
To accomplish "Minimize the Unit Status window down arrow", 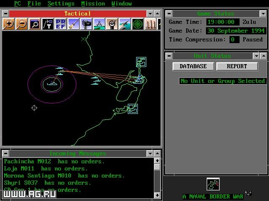I will coord(256,56).
